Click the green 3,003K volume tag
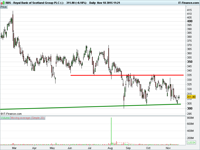The height and width of the screenshot is (150, 200). (x=191, y=143)
